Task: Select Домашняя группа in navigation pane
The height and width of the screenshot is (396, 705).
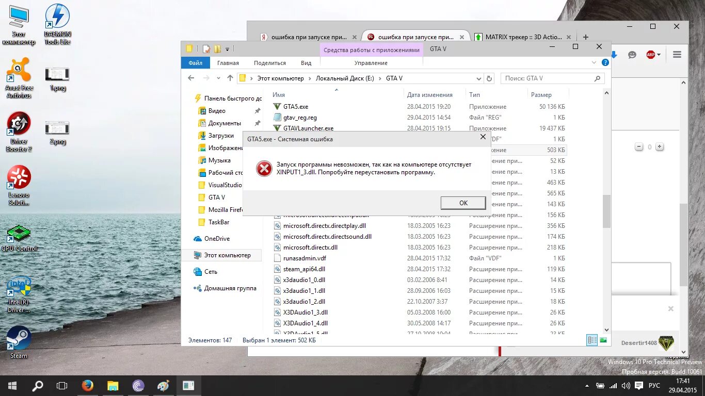Action: tap(230, 288)
